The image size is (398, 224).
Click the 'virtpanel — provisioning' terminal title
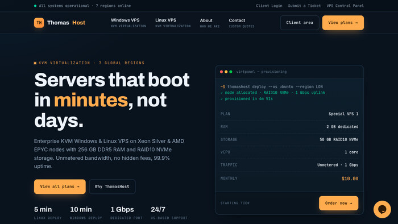pos(261,72)
